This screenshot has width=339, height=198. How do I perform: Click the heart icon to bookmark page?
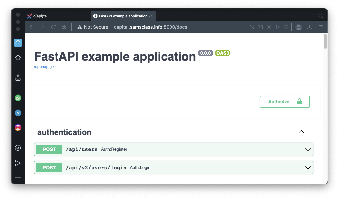tap(286, 27)
